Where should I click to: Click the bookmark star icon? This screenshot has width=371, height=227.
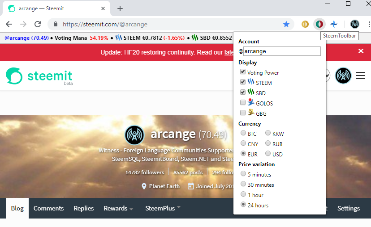point(286,24)
